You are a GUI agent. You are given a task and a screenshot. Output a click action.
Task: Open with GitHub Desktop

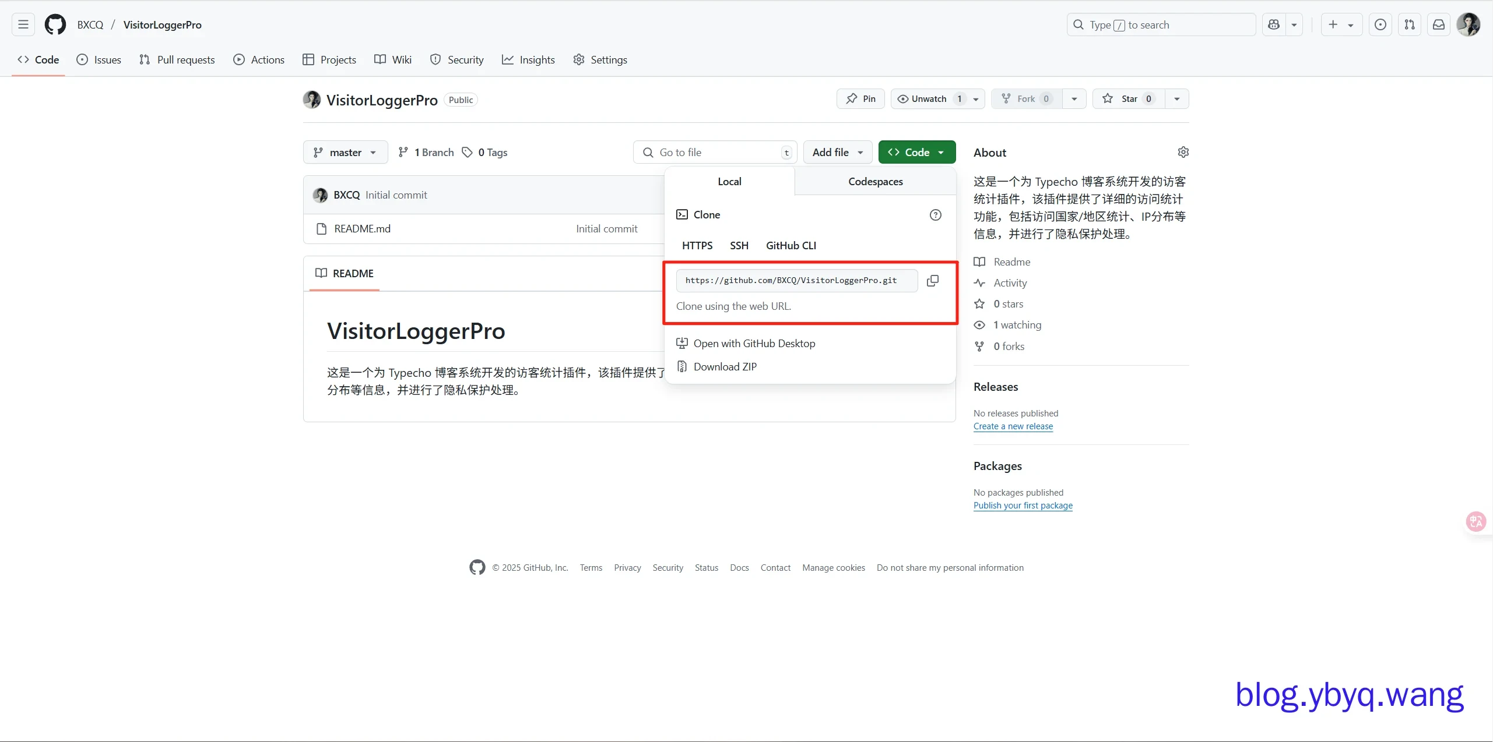[x=746, y=343]
